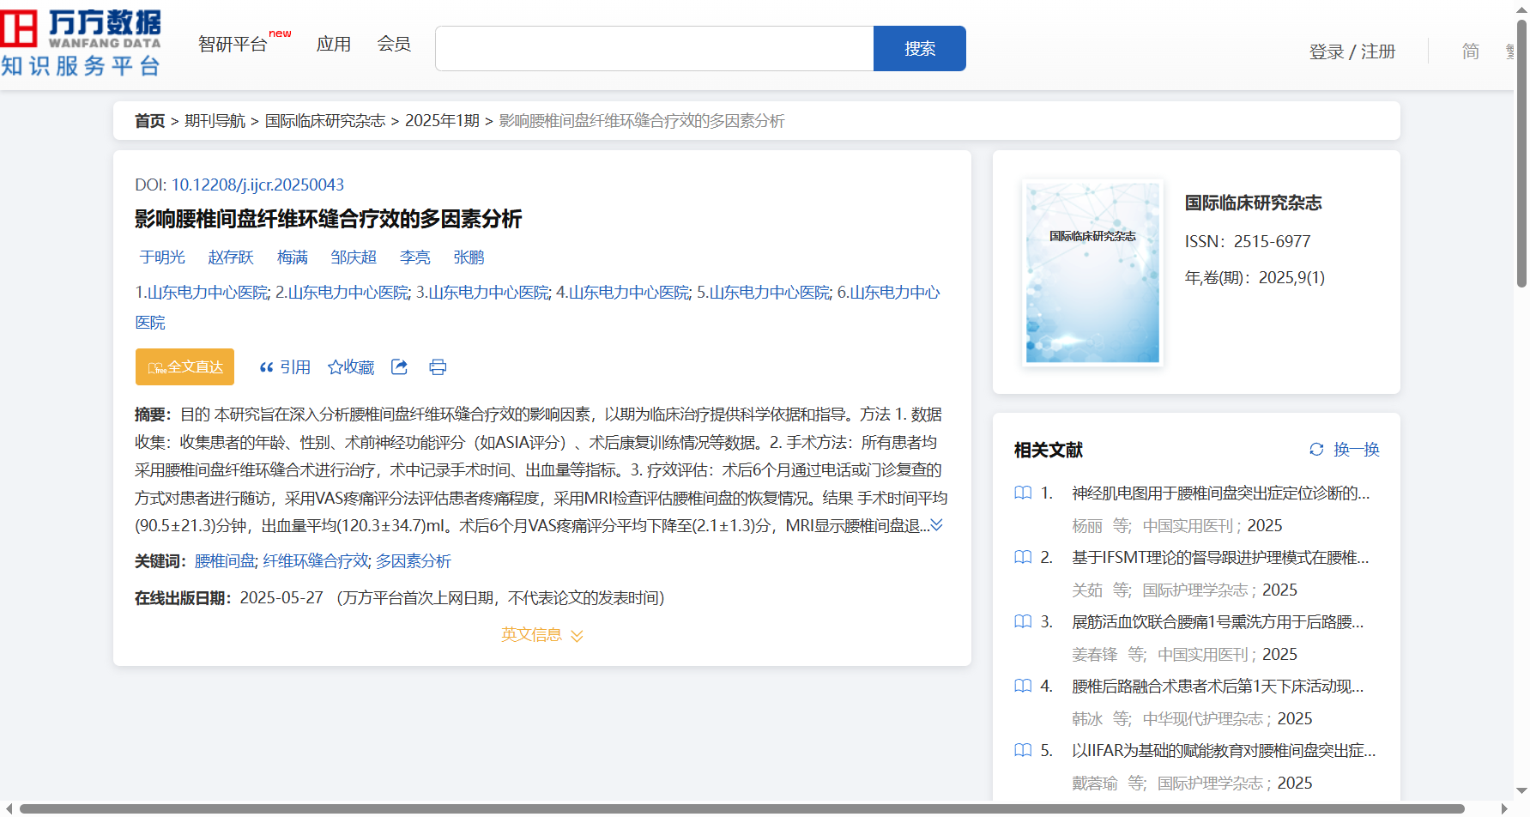Viewport: 1530px width, 817px height.
Task: Click vertical scrollbar down arrow
Action: [x=1521, y=791]
